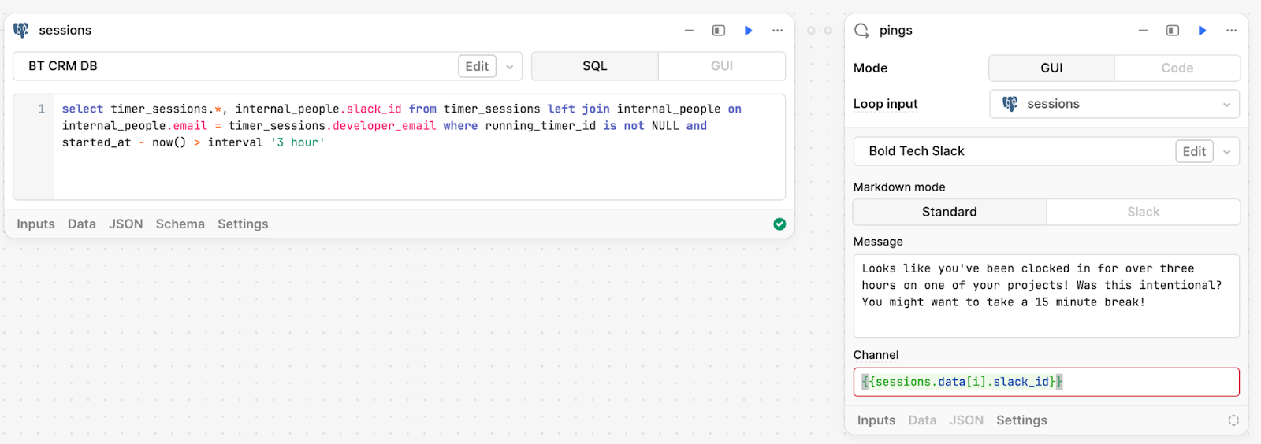Click the Channel input field
The height and width of the screenshot is (444, 1261).
coord(1046,382)
